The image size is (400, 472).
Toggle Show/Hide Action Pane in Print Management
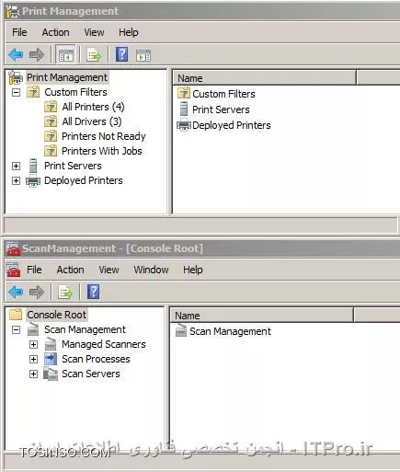[143, 55]
